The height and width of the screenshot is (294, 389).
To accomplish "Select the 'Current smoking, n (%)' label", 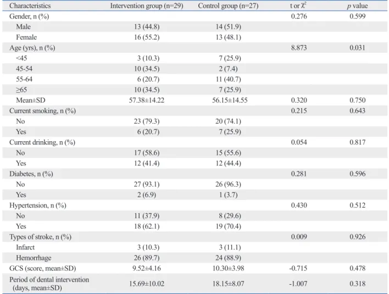I will 43,111.
